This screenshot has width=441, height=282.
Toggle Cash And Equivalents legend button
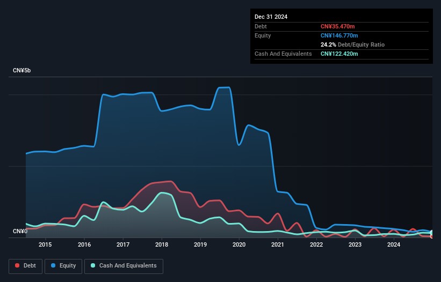point(124,266)
